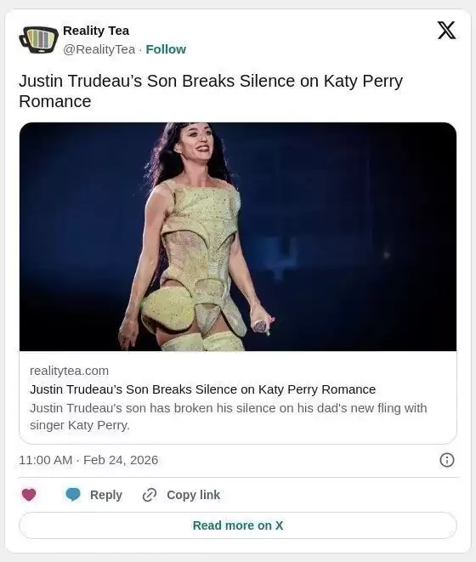
Task: Click the Copy link text
Action: [x=193, y=495]
